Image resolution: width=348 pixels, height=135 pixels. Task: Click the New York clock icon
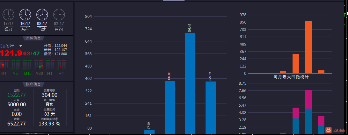click(59, 15)
